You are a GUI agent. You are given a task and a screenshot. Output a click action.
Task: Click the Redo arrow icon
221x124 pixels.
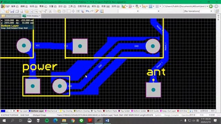pos(92,11)
